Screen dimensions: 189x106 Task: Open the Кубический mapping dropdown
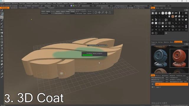pyautogui.click(x=46, y=13)
